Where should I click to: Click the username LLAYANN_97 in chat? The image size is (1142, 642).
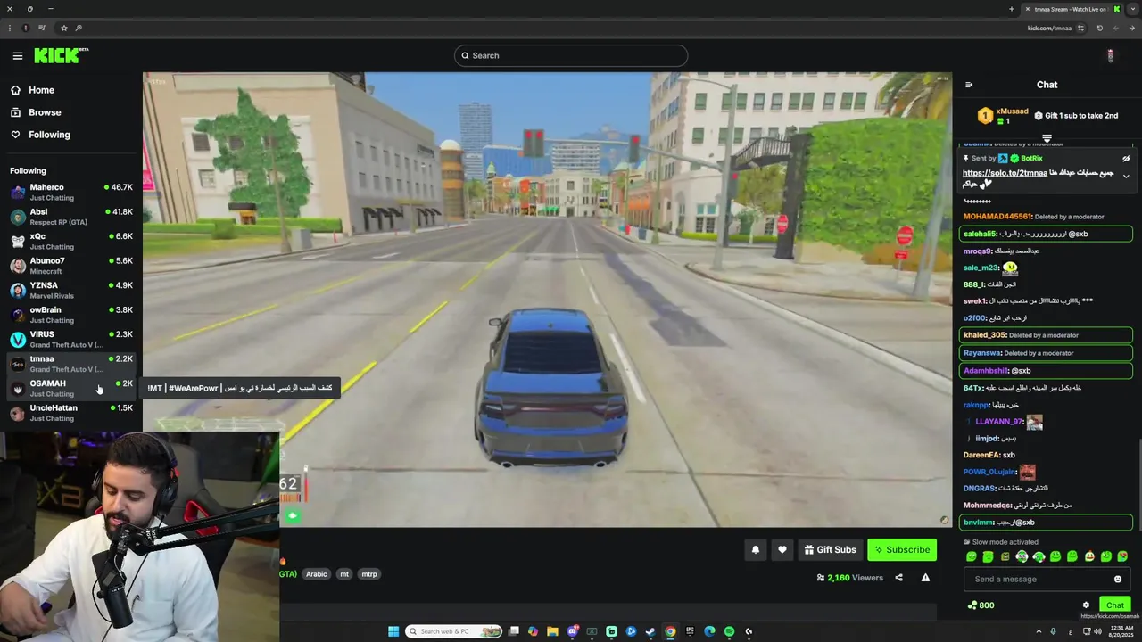999,421
